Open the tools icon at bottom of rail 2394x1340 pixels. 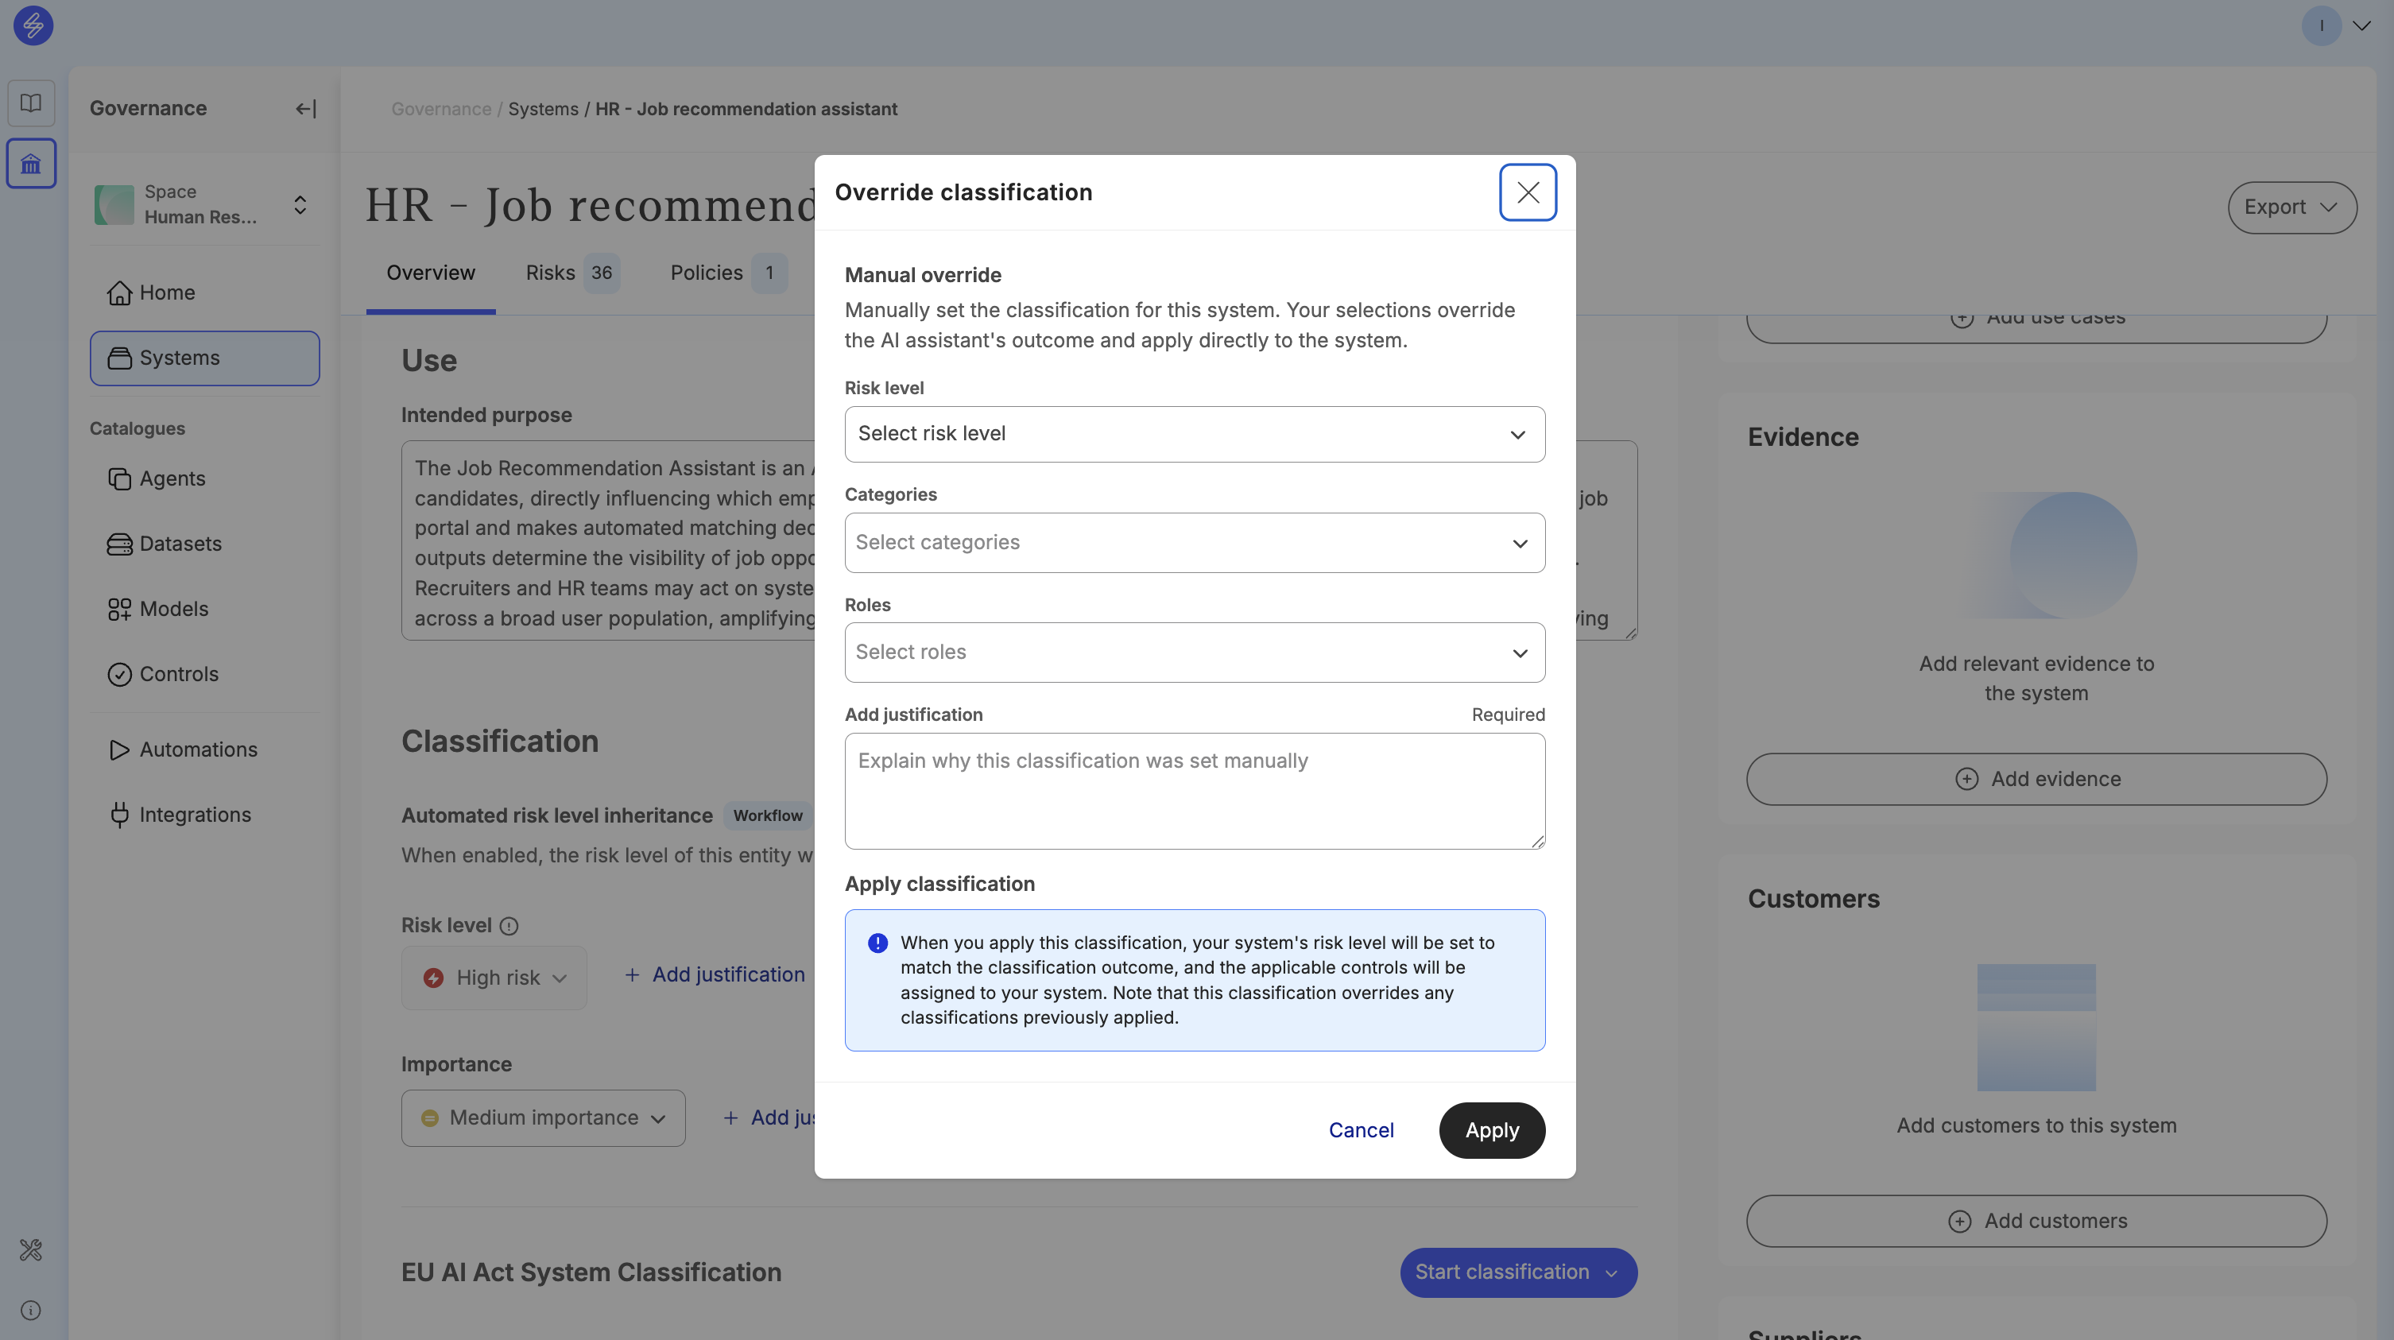pyautogui.click(x=31, y=1250)
